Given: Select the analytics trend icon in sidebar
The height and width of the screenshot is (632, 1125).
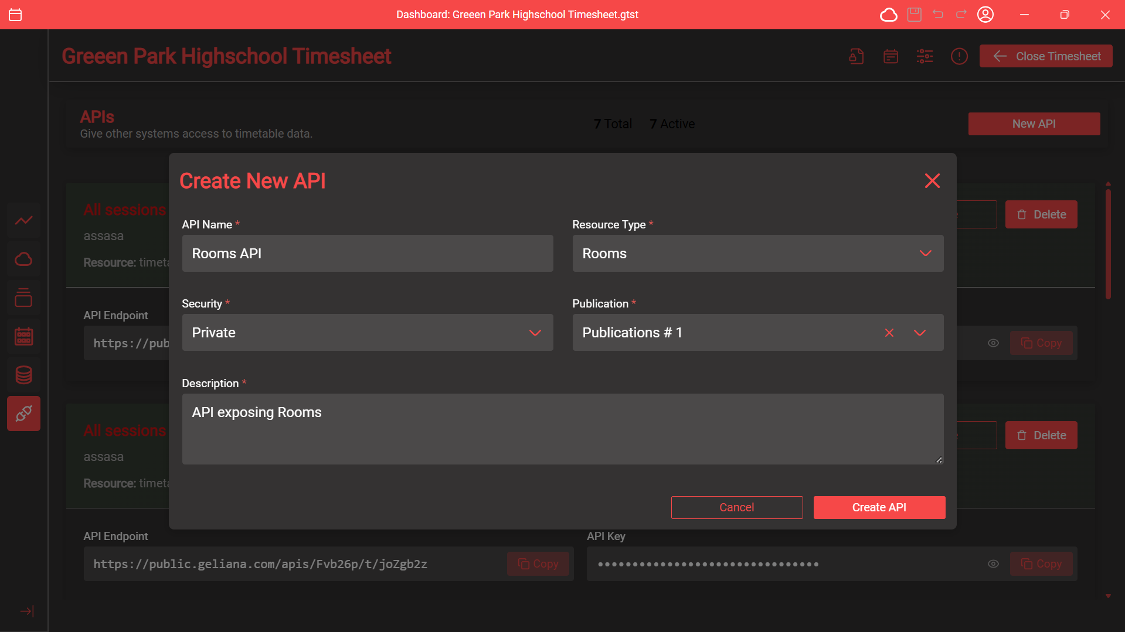Looking at the screenshot, I should pyautogui.click(x=23, y=220).
